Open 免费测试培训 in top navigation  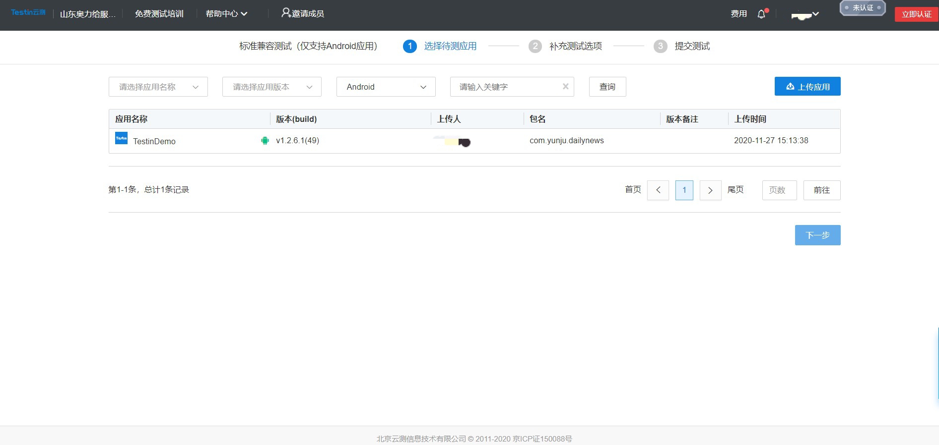[159, 14]
